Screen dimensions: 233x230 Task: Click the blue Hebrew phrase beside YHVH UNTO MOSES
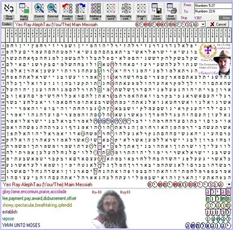point(208,226)
